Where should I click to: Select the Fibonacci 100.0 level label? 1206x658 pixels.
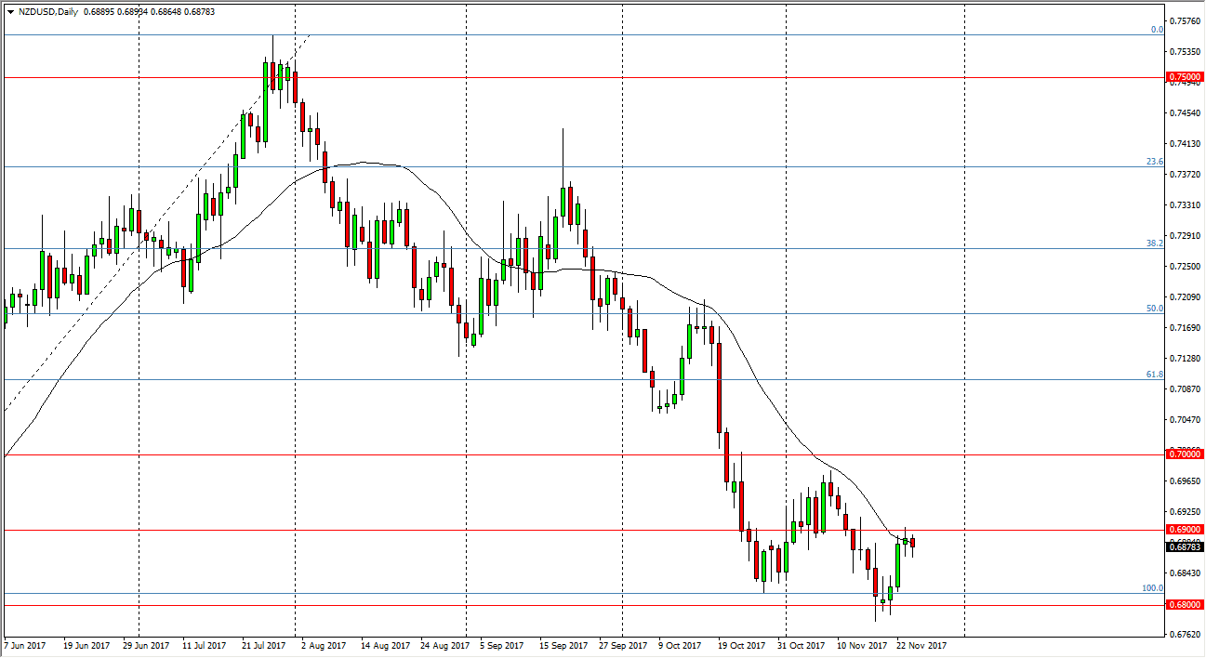tap(1152, 587)
